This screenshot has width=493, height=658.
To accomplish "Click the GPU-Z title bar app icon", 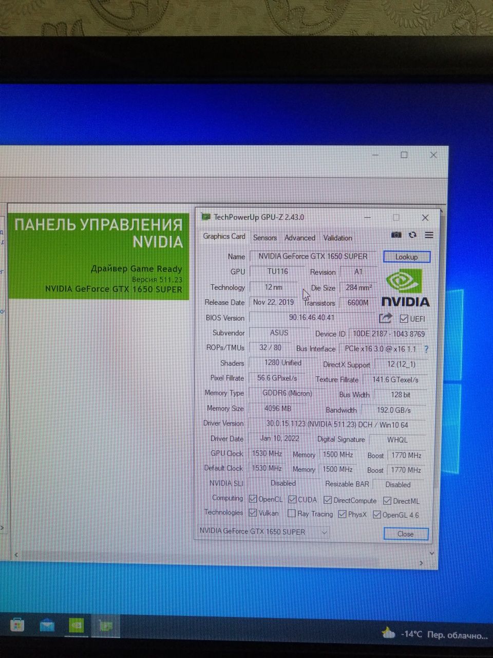I will tap(206, 217).
